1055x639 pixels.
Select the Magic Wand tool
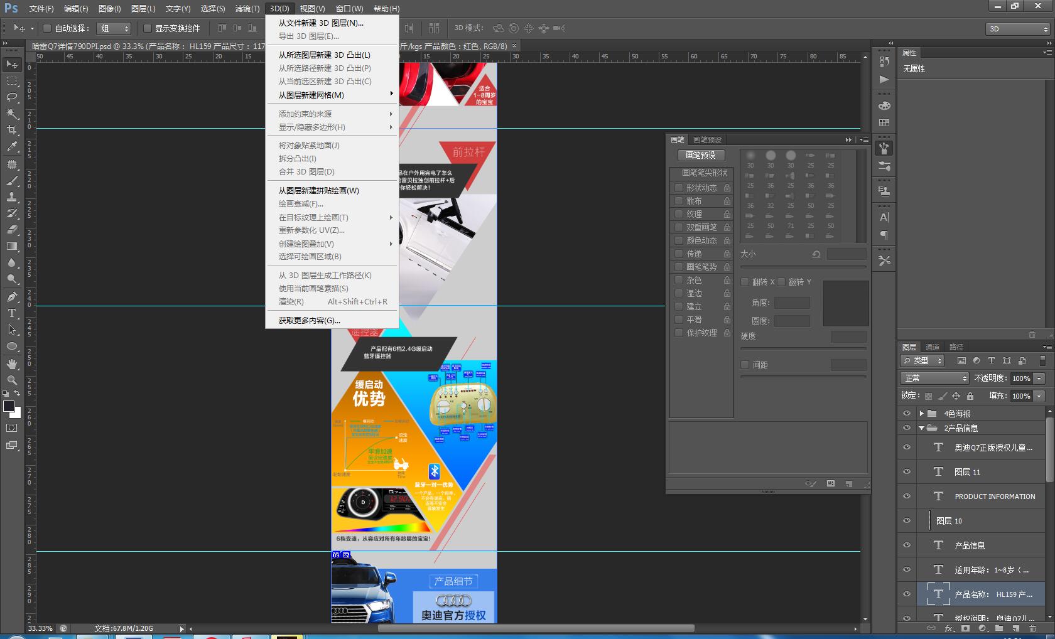[x=12, y=113]
